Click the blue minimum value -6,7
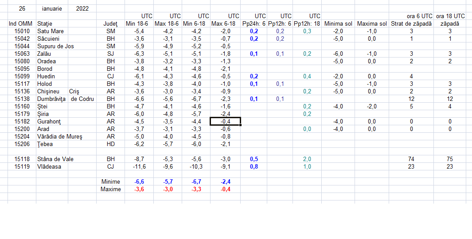The width and height of the screenshot is (472, 239). 195,181
